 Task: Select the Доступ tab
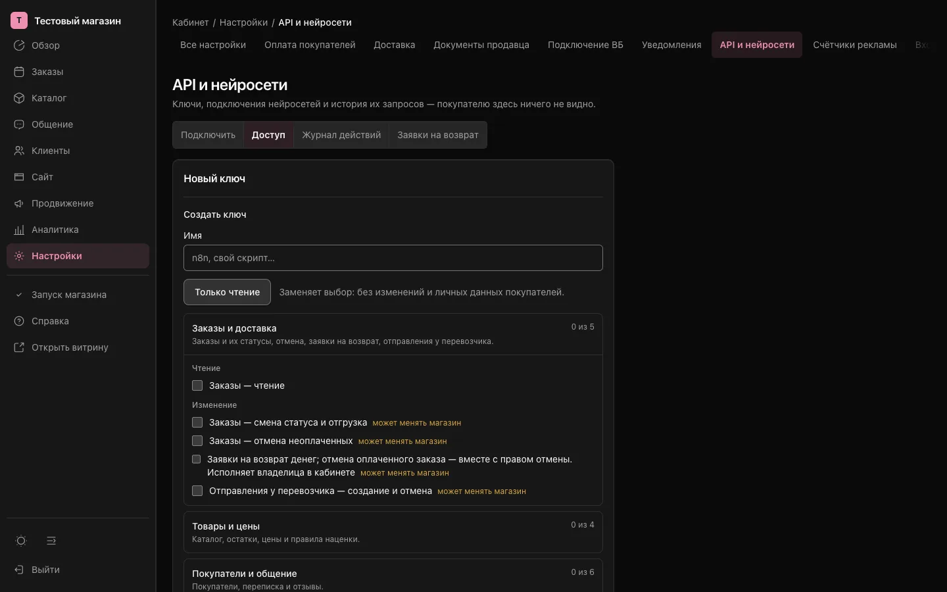[268, 135]
